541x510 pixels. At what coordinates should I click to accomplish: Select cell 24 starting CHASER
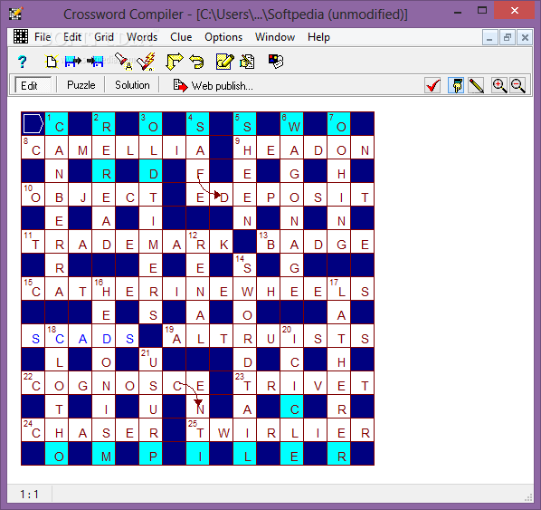coord(33,430)
